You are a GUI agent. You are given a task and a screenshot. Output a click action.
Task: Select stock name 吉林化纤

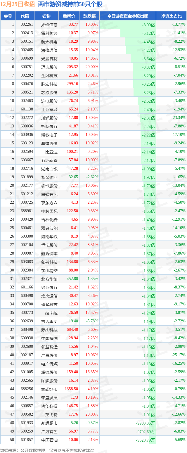[50, 219]
